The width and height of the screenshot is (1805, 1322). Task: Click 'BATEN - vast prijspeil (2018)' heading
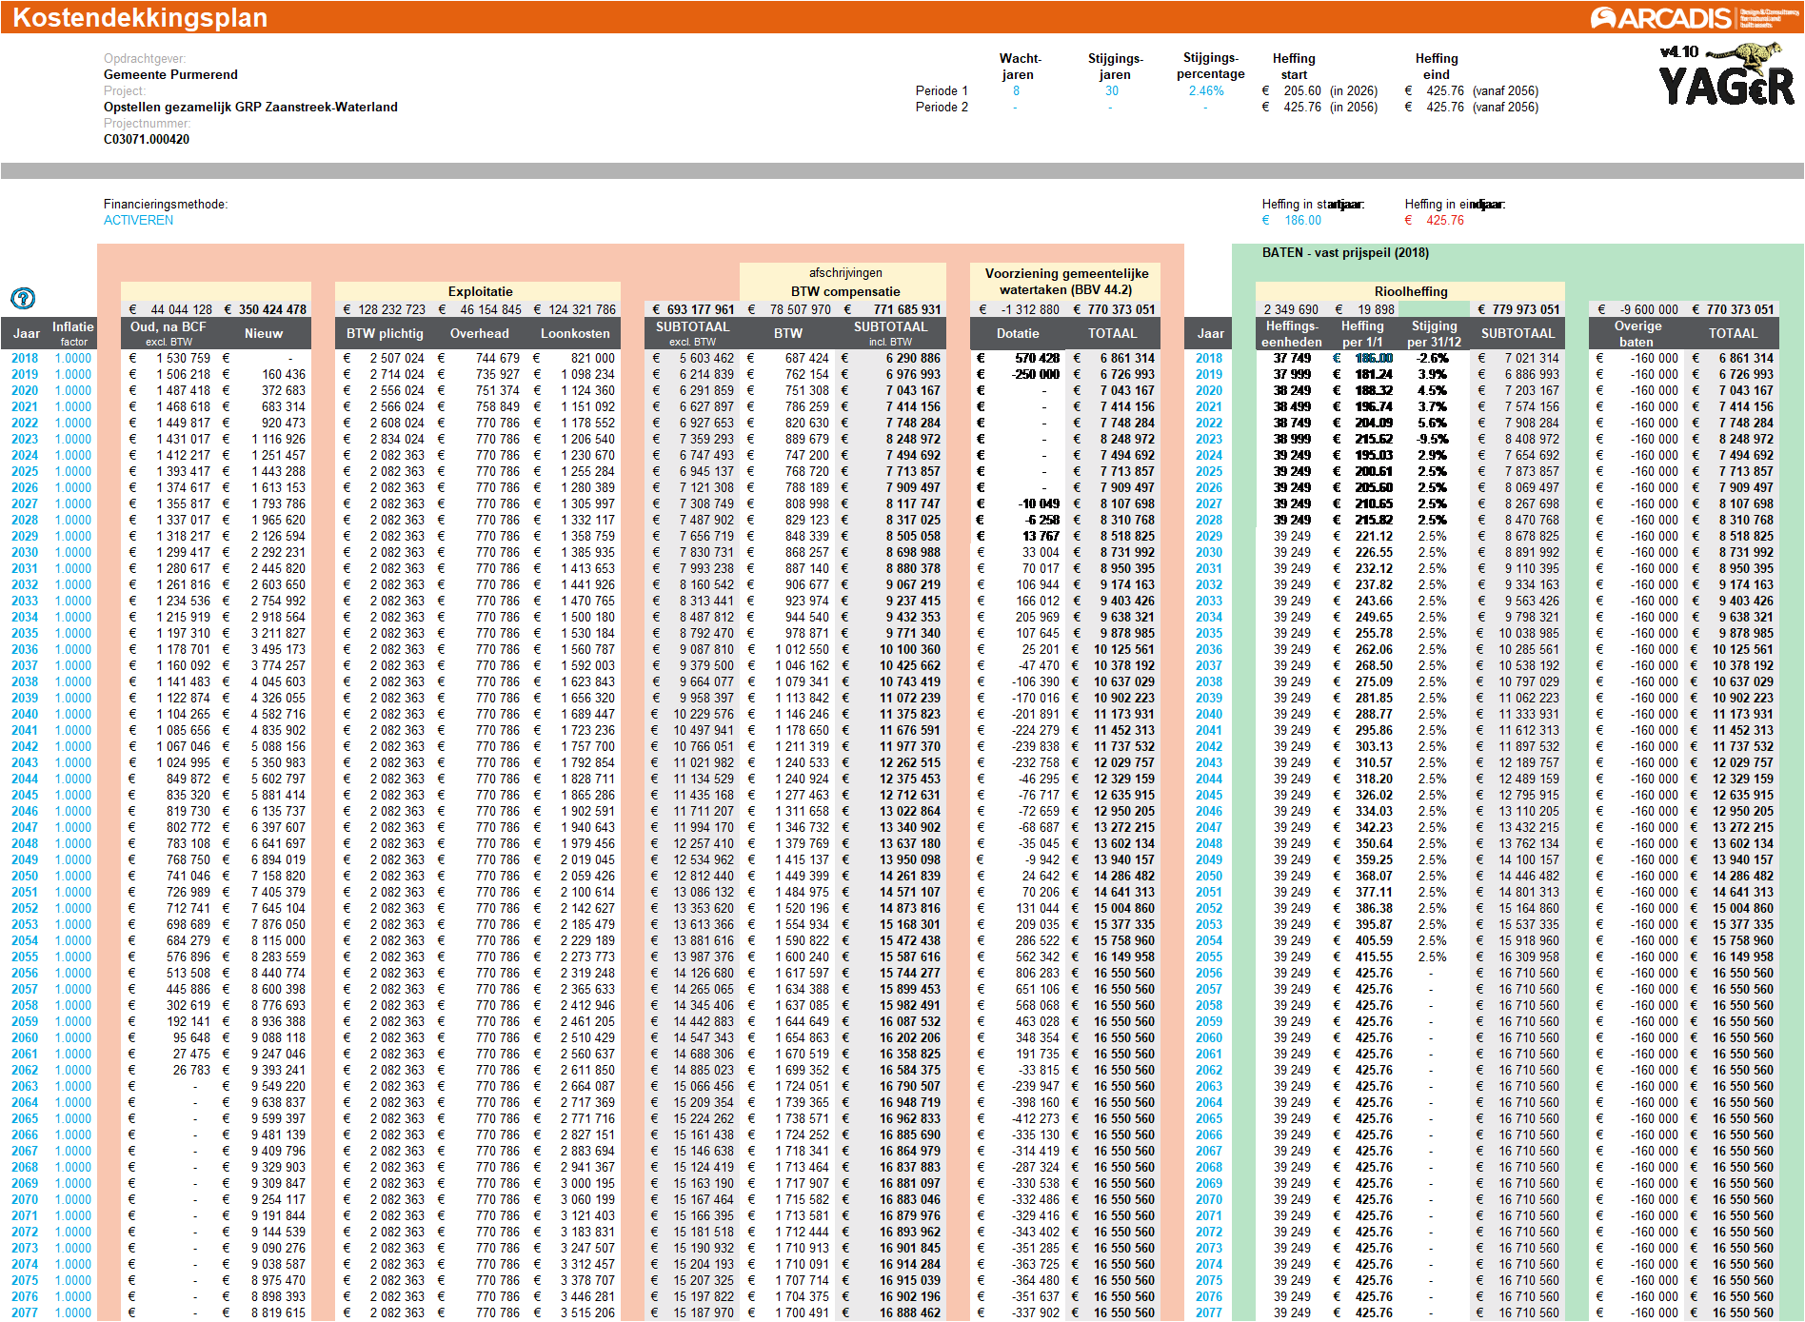click(x=1345, y=252)
